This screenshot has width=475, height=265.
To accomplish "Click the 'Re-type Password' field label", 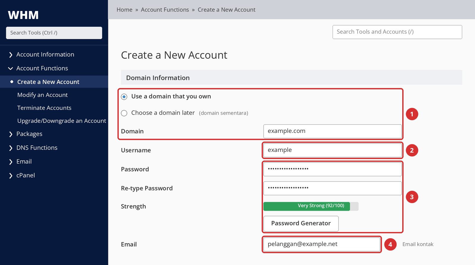I will (147, 188).
